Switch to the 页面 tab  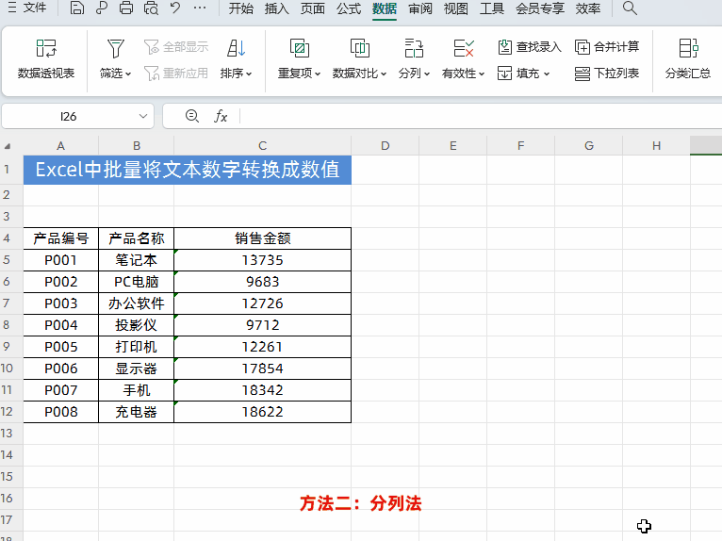313,8
